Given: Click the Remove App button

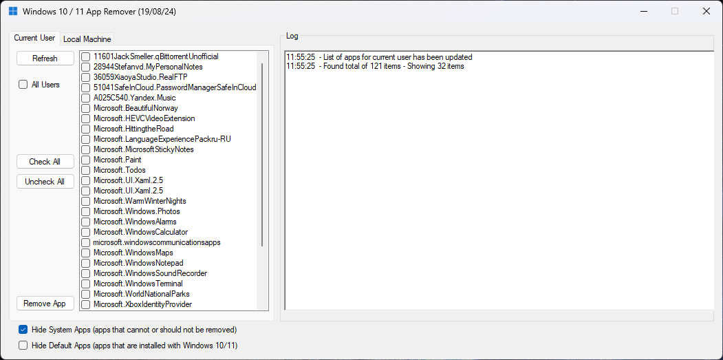Looking at the screenshot, I should (x=45, y=304).
